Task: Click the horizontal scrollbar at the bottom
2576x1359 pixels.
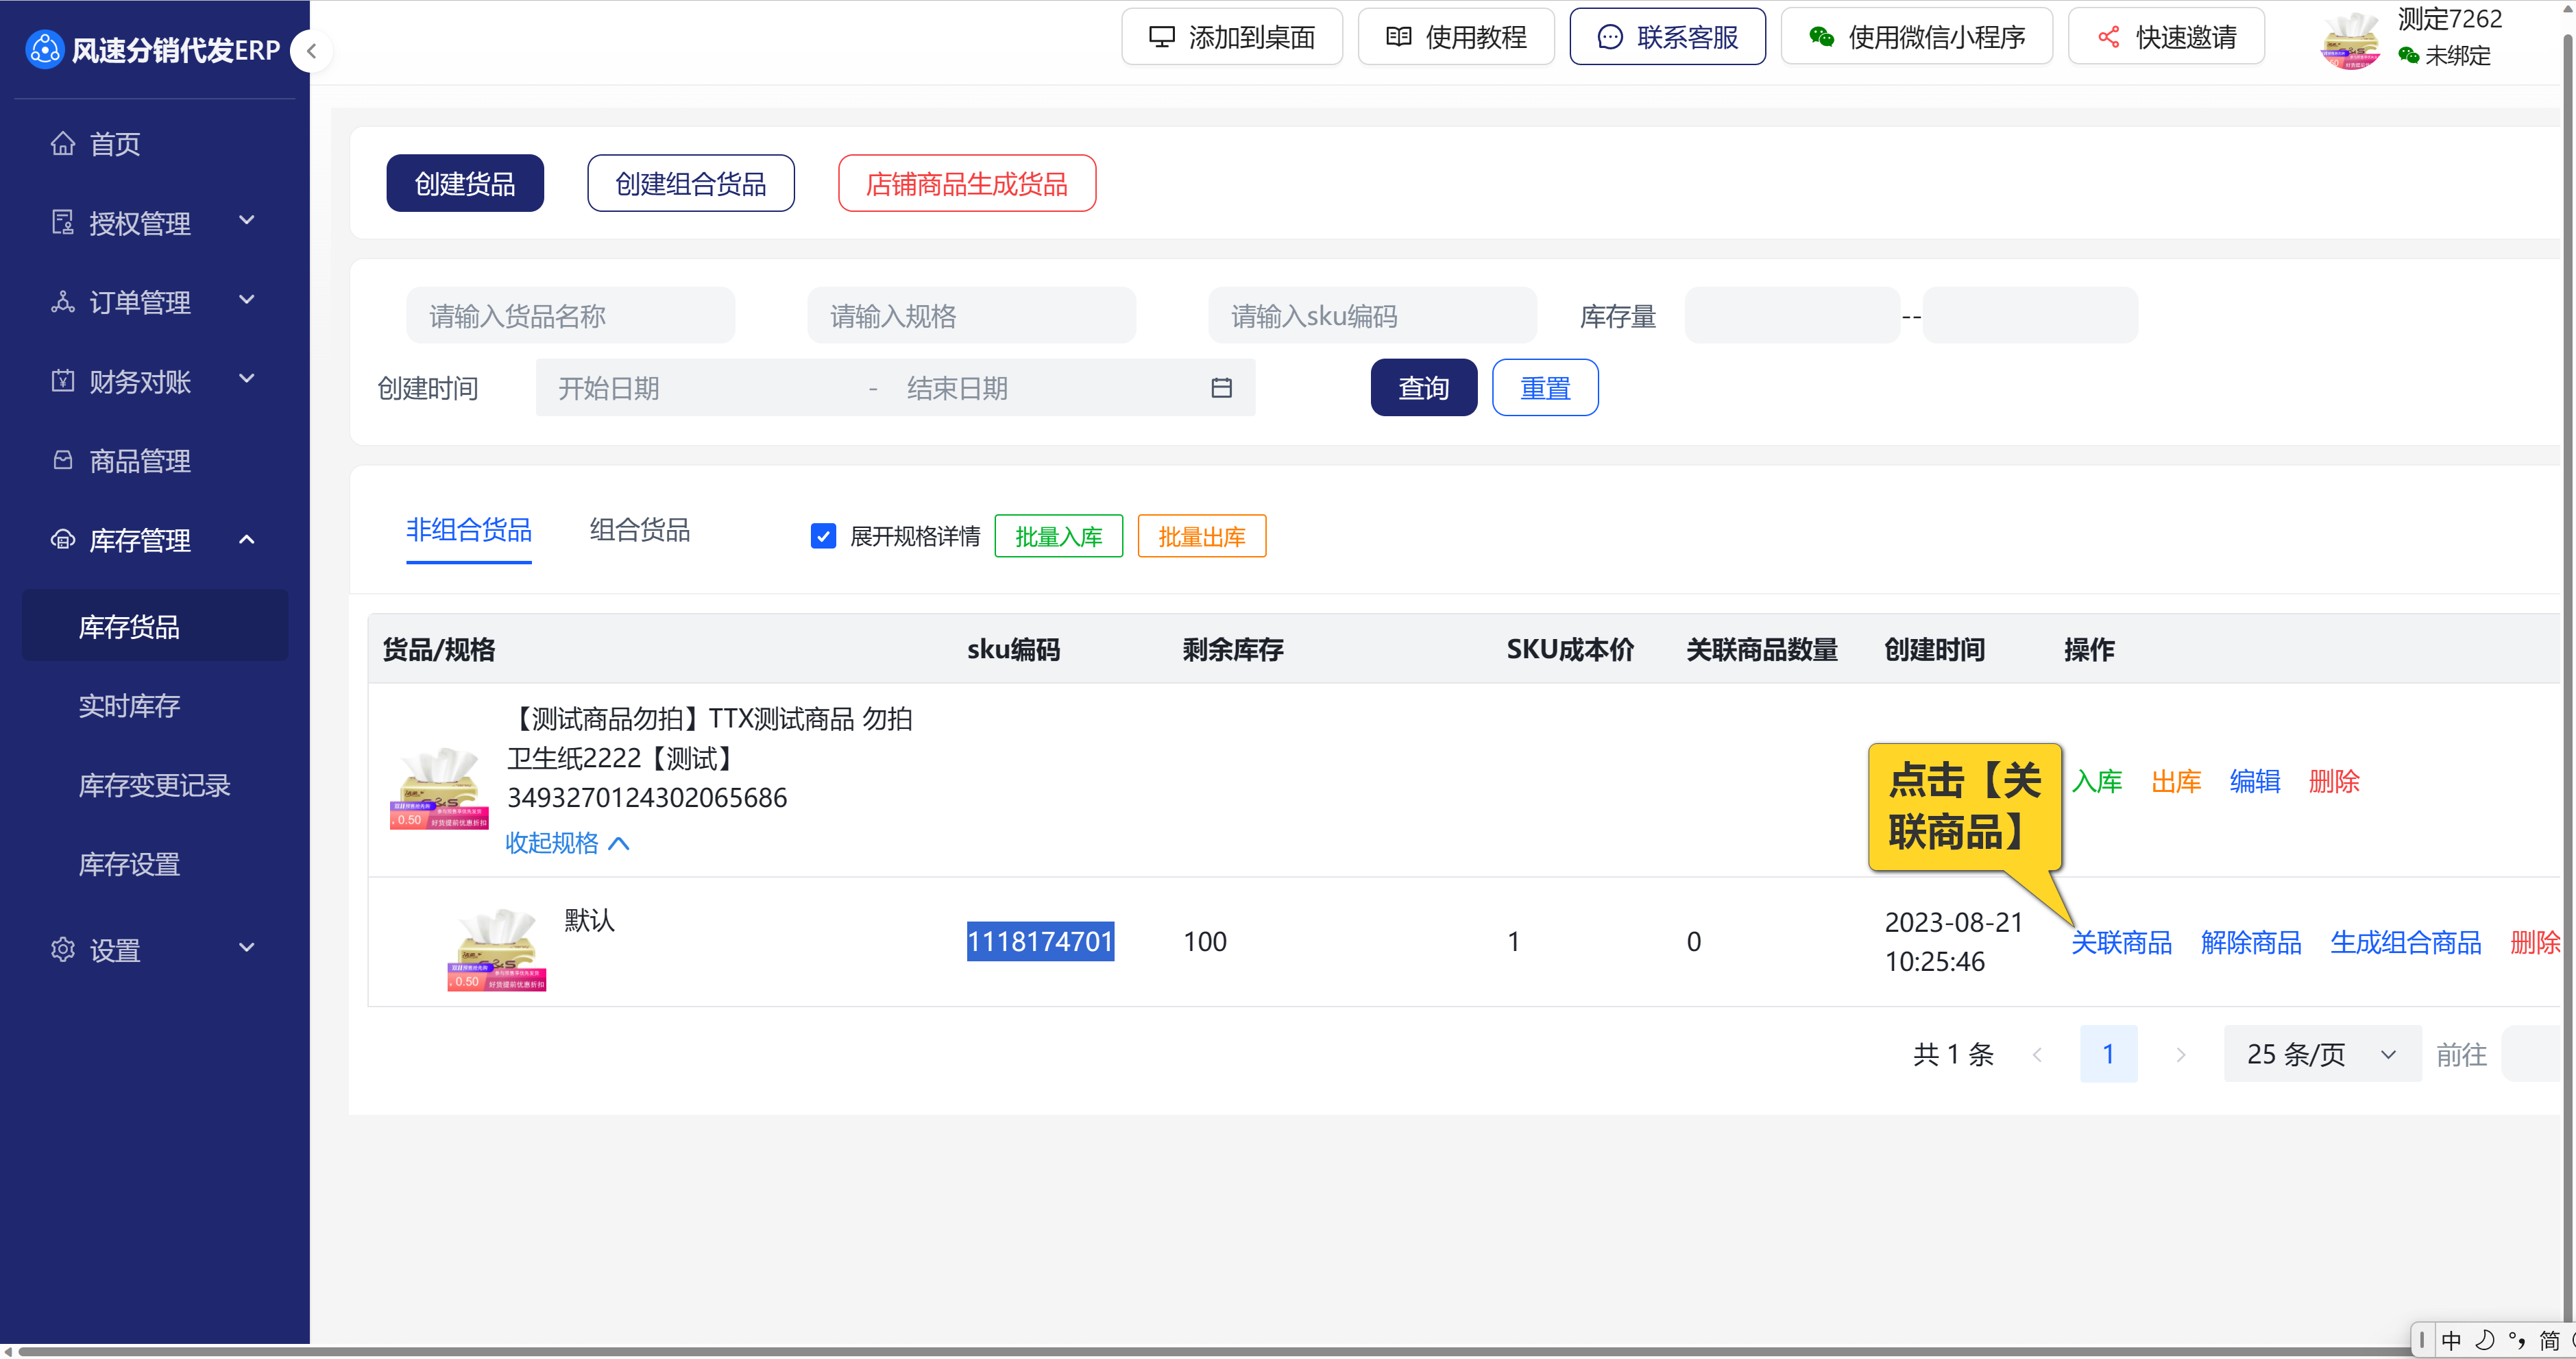Action: point(1200,1351)
